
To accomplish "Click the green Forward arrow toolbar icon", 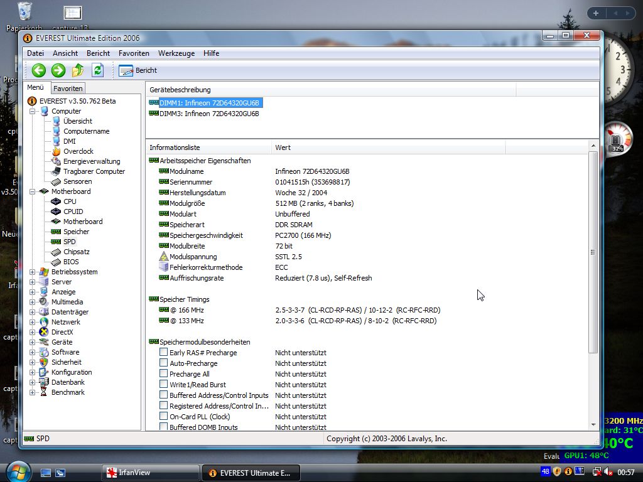I will (x=58, y=70).
